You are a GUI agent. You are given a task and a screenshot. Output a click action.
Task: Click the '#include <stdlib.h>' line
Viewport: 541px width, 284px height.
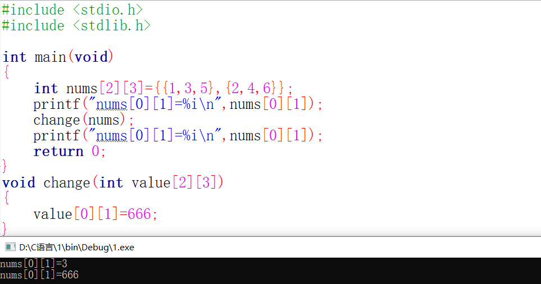(76, 26)
